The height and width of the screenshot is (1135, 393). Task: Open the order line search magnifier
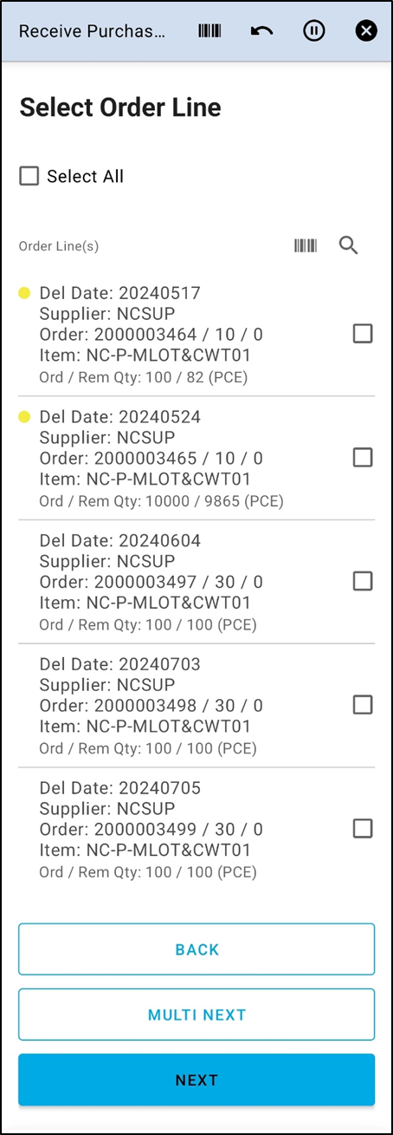tap(348, 245)
